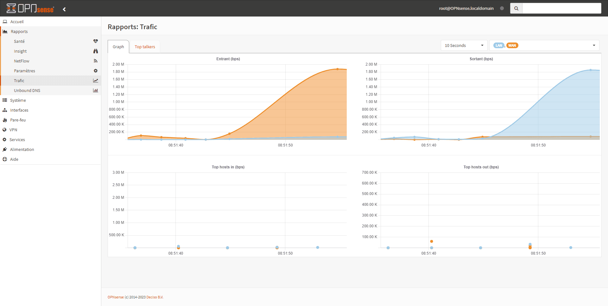Collapse the Rapports menu section
The height and width of the screenshot is (306, 608).
(19, 31)
